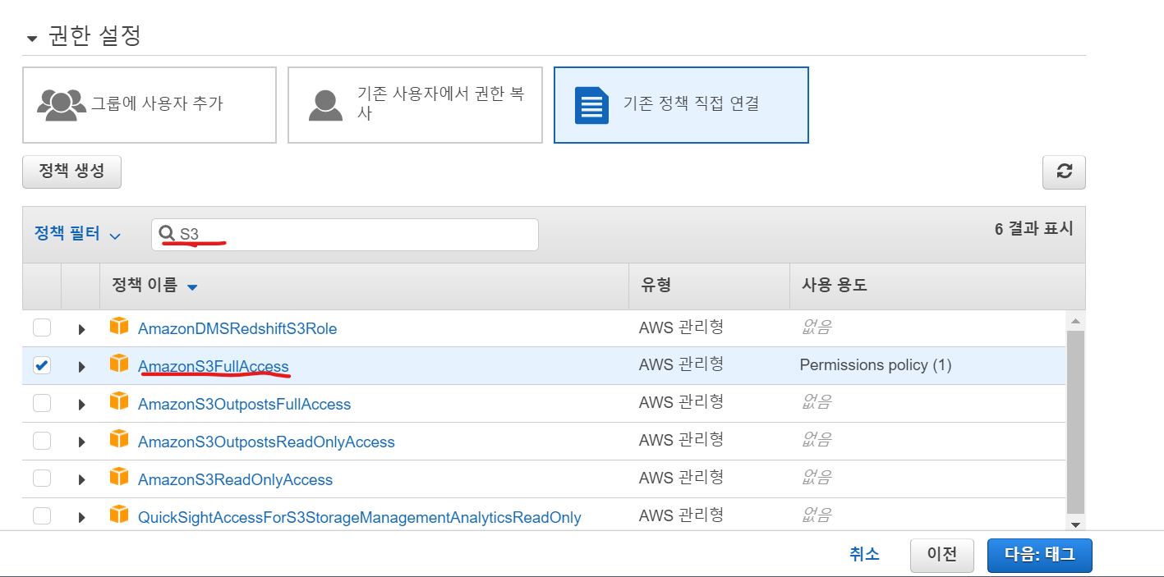Image resolution: width=1164 pixels, height=577 pixels.
Task: Click orange box icon of AmazonDMSRedshiftS3Role
Action: [119, 327]
